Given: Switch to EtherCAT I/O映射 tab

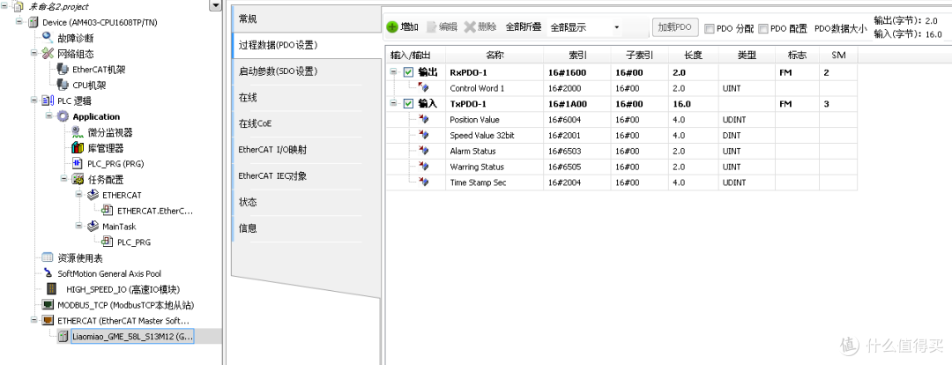Looking at the screenshot, I should [x=305, y=150].
